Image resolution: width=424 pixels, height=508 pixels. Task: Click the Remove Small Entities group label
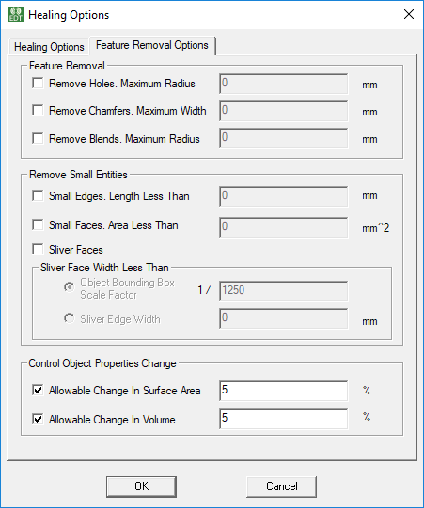pos(78,175)
